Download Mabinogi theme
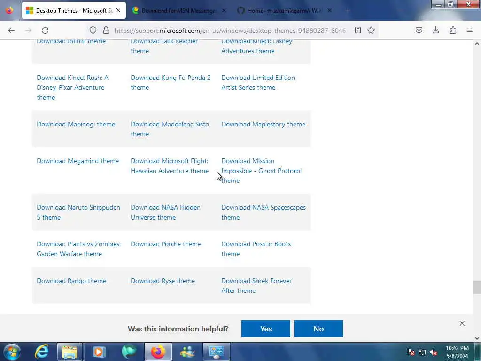The width and height of the screenshot is (481, 361). pos(76,124)
